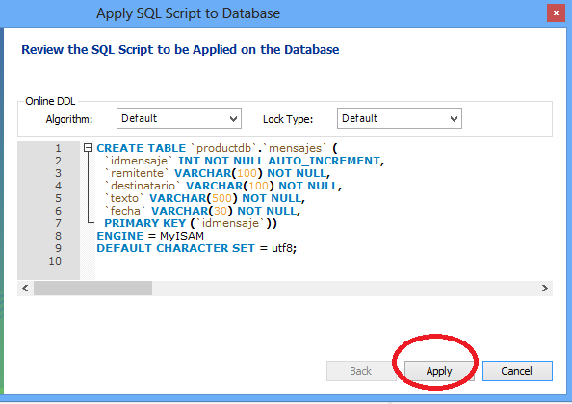
Task: Click the disabled Back button
Action: point(361,371)
